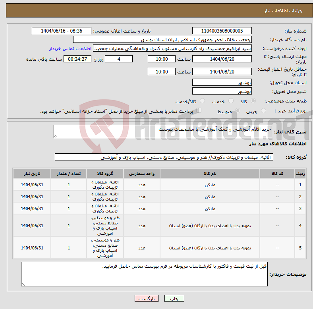Click the delivery province بوشهر field
This screenshot has height=309, width=313.
point(222,82)
